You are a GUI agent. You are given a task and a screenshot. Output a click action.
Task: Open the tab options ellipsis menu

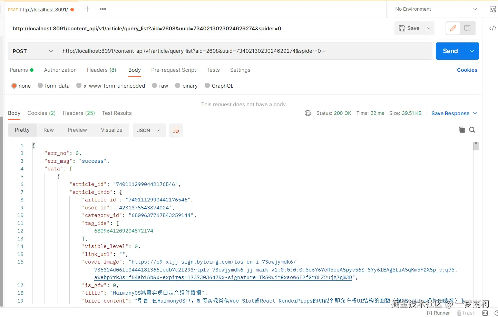point(103,9)
